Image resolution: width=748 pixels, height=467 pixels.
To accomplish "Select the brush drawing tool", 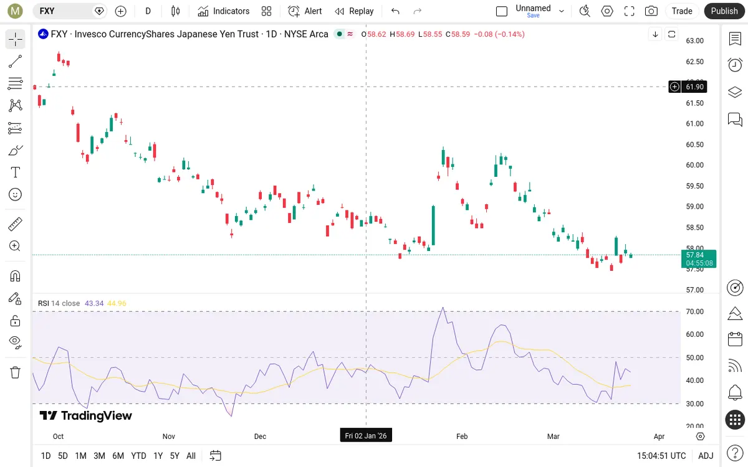I will pos(16,150).
